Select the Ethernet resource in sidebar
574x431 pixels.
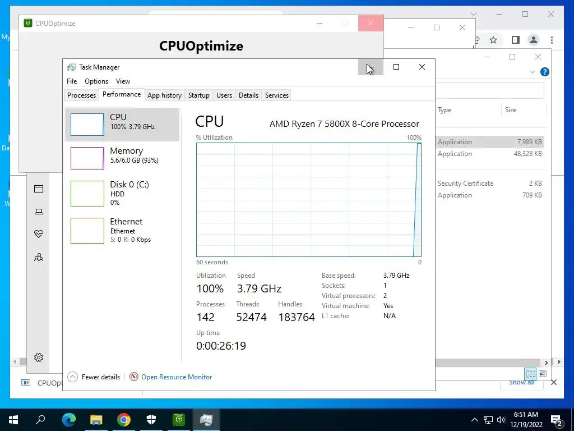122,230
